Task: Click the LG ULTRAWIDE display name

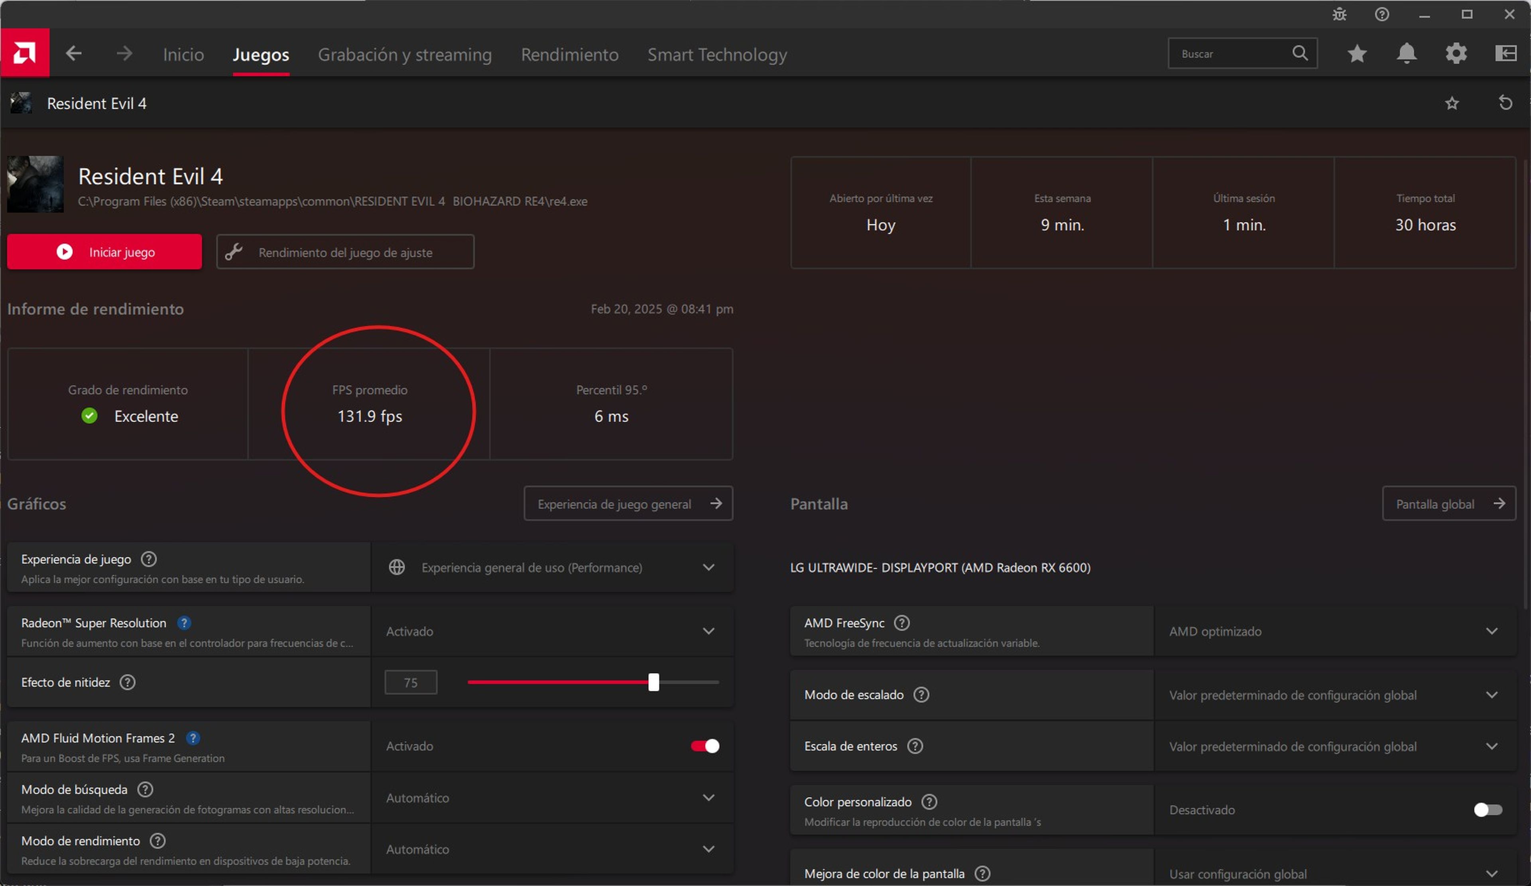Action: tap(940, 567)
